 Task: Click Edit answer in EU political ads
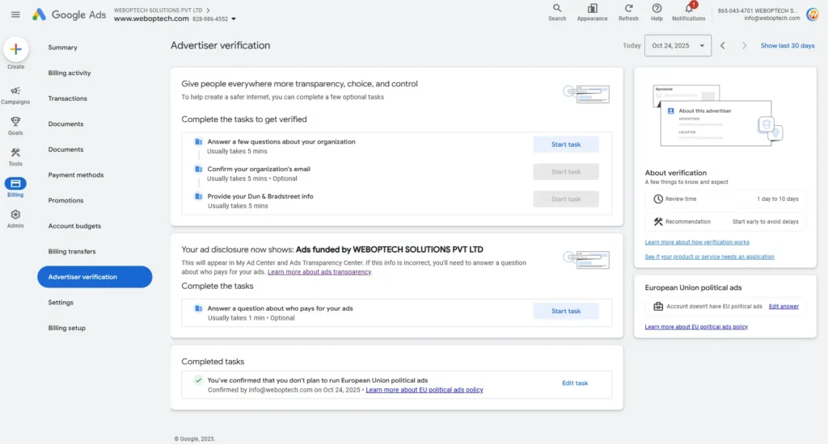point(784,307)
